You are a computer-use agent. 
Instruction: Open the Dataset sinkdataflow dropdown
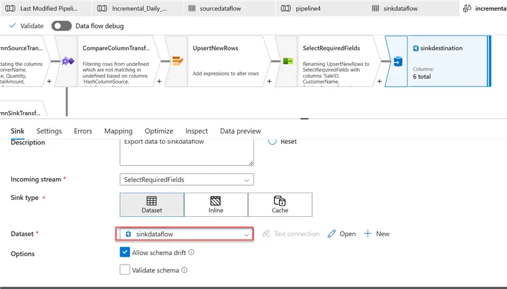pos(246,234)
